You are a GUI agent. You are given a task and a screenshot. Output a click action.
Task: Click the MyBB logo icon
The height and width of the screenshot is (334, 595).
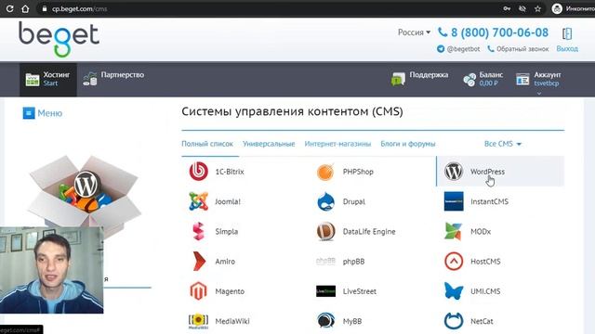pyautogui.click(x=325, y=321)
